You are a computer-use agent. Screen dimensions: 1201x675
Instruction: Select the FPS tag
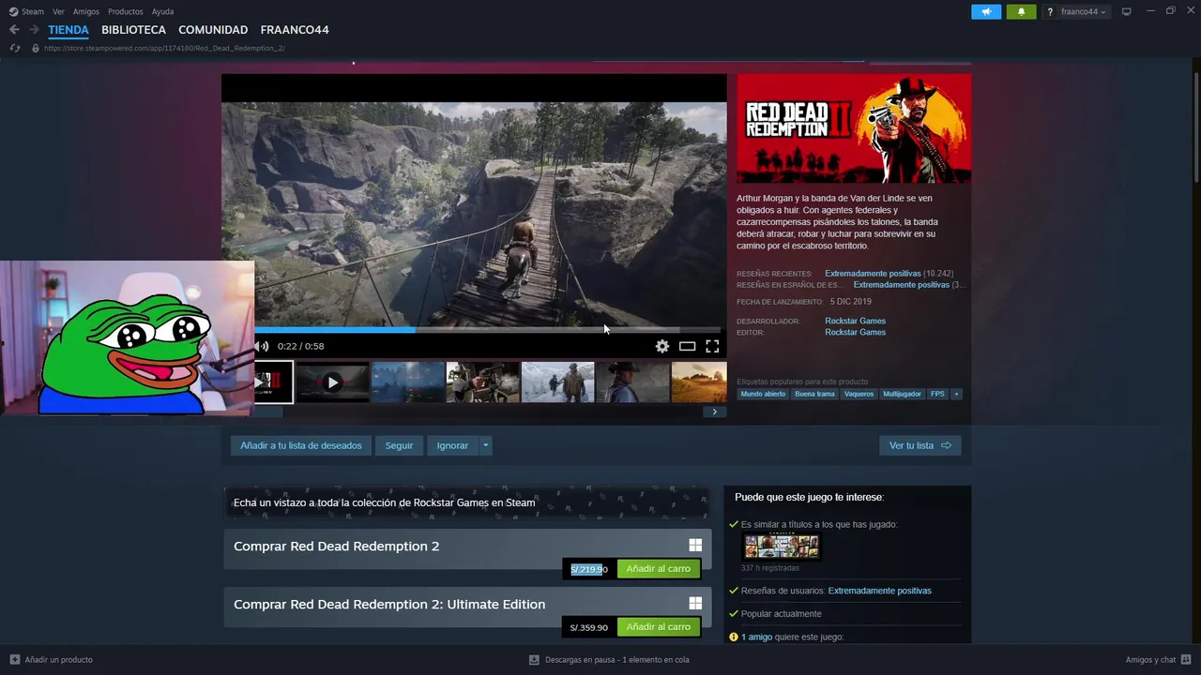point(937,394)
